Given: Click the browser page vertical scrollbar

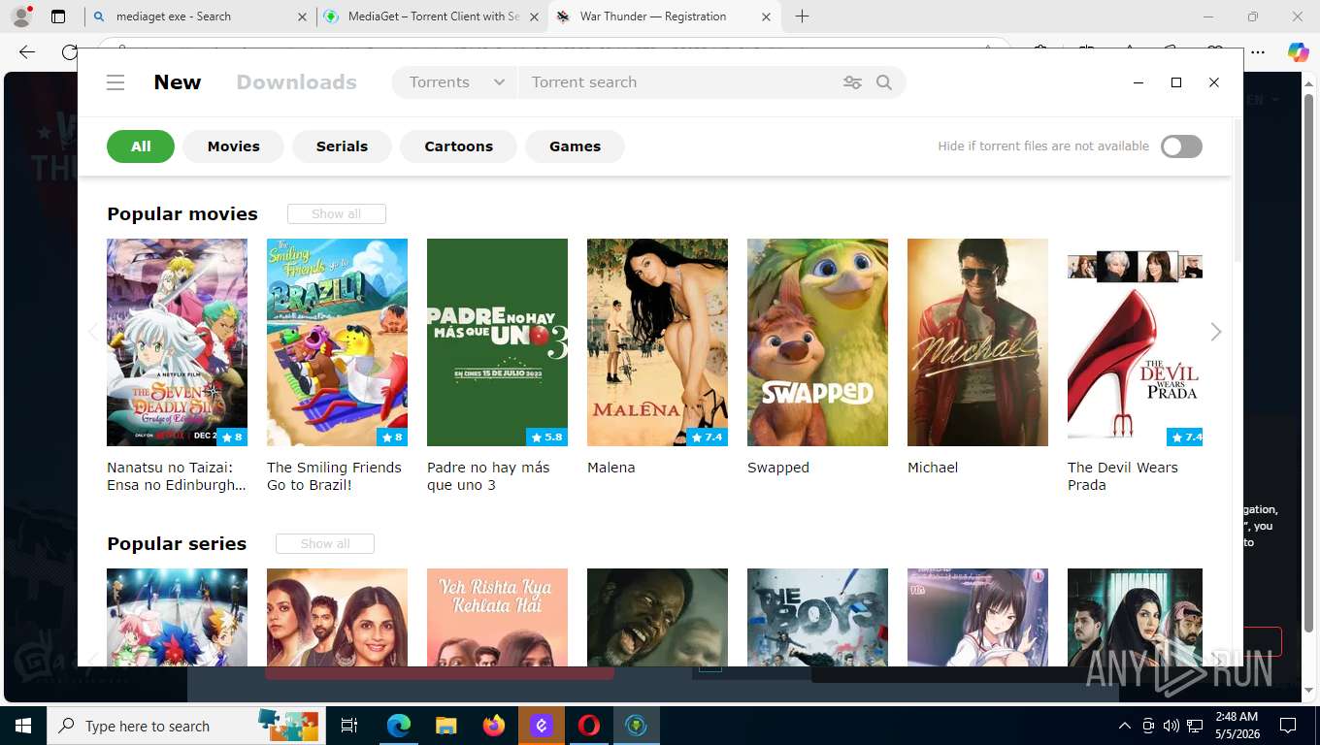Looking at the screenshot, I should (x=1308, y=364).
